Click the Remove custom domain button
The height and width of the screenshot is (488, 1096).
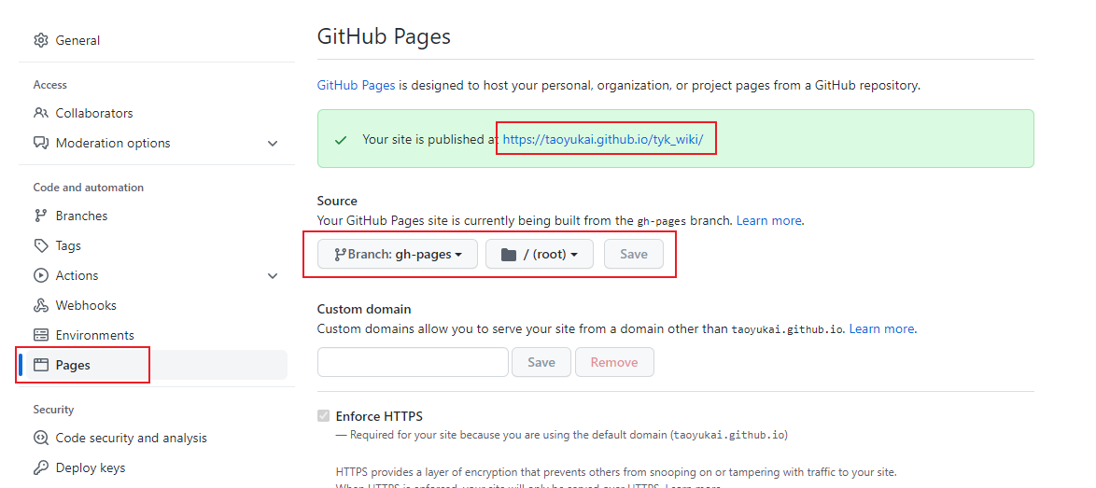tap(614, 362)
